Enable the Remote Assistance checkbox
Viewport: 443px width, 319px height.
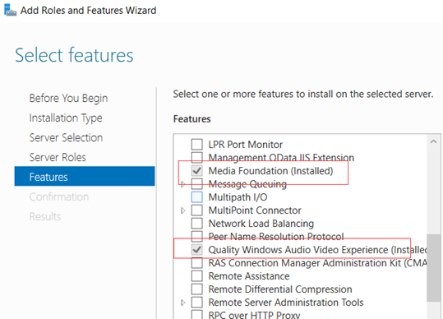[x=197, y=276]
